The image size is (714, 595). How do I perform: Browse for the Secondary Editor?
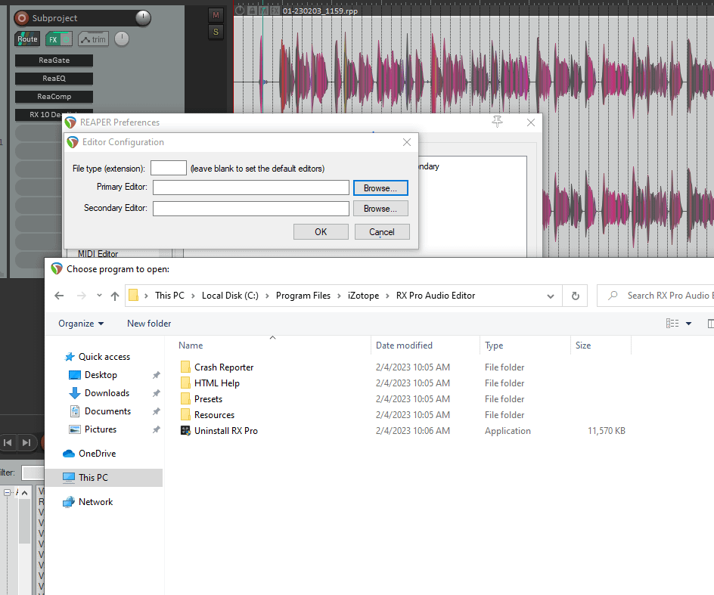[380, 209]
